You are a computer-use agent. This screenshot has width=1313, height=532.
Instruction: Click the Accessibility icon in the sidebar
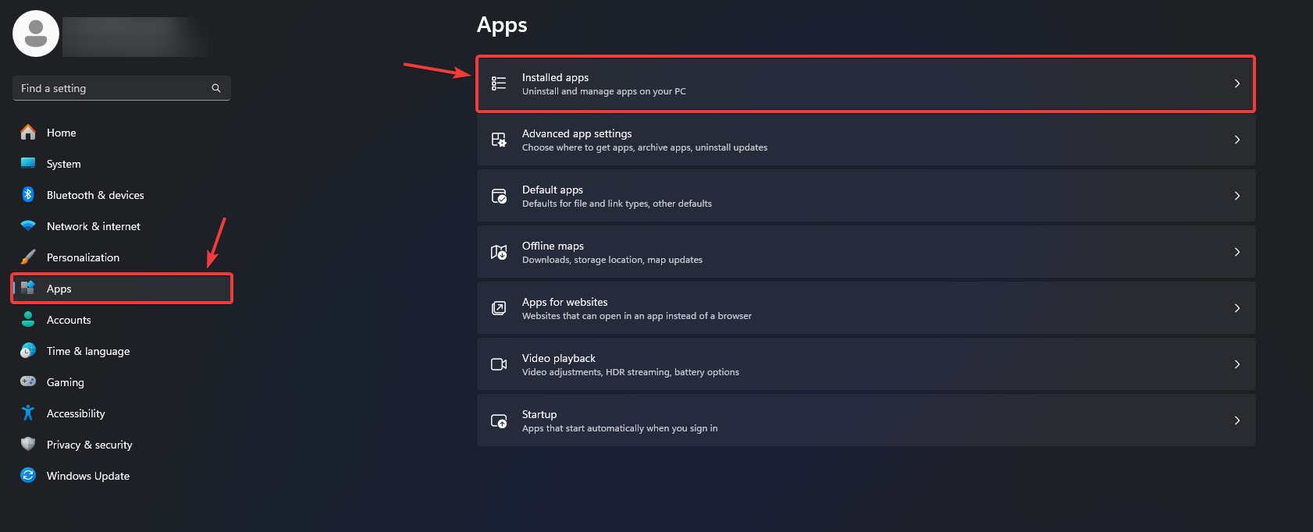coord(27,413)
